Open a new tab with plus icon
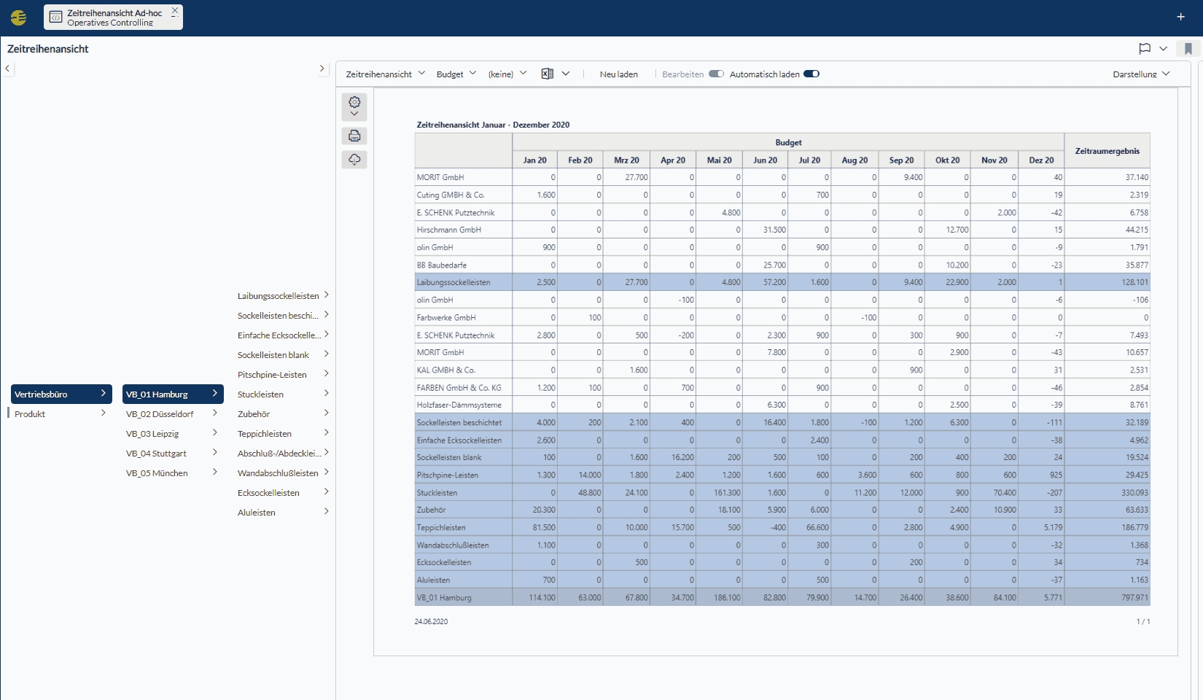This screenshot has width=1203, height=700. [1180, 17]
